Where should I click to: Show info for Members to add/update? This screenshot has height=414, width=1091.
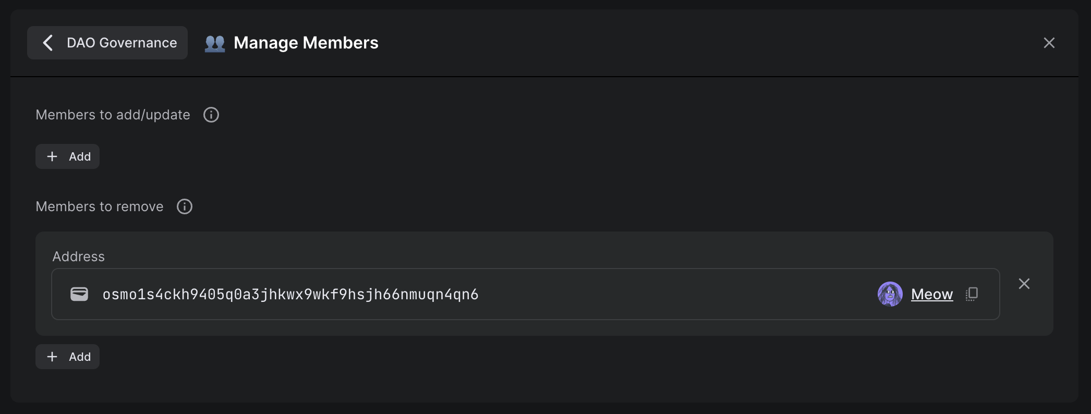pyautogui.click(x=211, y=115)
